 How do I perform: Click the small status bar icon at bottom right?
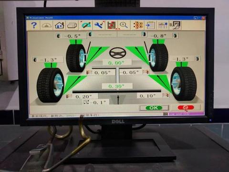click(x=166, y=114)
